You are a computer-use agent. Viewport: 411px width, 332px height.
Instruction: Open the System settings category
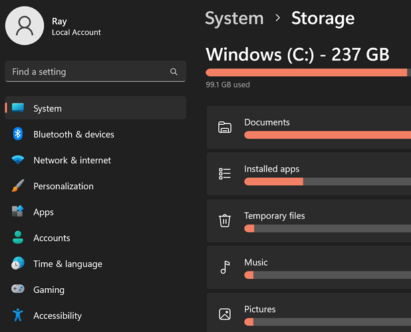tap(95, 108)
